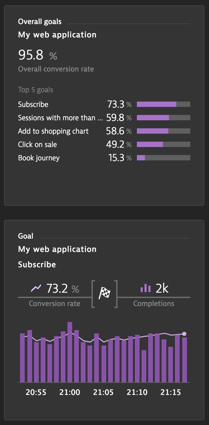Click the Book journey progress bar

164,158
